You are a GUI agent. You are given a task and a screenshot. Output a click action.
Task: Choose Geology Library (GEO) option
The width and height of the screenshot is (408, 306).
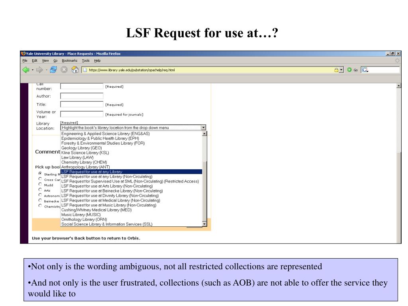tap(131, 148)
